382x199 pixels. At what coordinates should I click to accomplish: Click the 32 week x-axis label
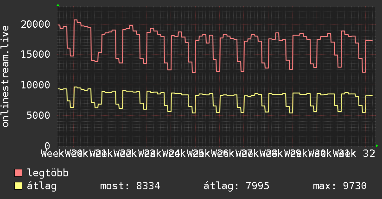(x=369, y=154)
